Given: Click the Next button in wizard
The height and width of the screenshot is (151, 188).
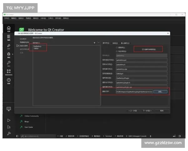Looking at the screenshot, I should 147,110.
